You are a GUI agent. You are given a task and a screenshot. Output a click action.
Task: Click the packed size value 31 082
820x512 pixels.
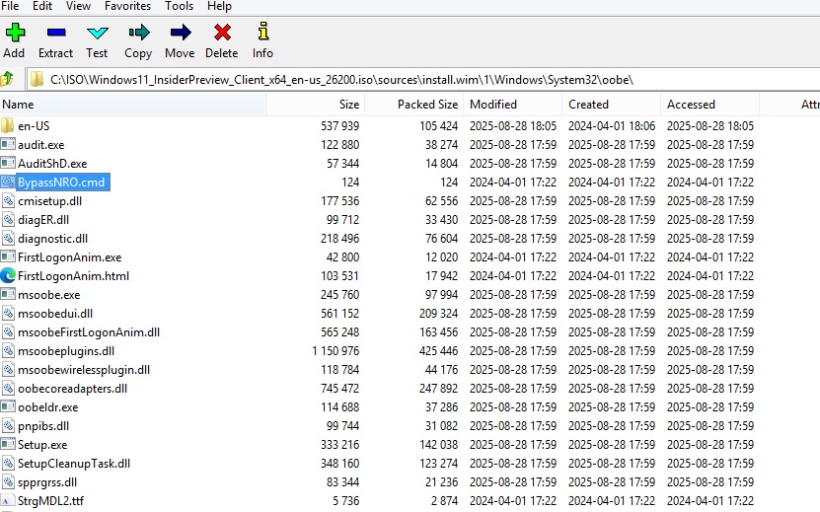[441, 426]
